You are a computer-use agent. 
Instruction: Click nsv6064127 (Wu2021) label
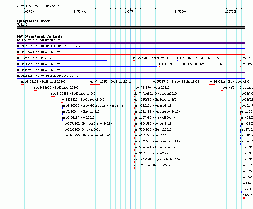[78, 117]
